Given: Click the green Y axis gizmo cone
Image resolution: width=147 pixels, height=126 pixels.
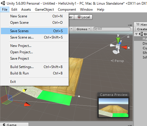Looking at the screenshot, I should click(x=118, y=40).
